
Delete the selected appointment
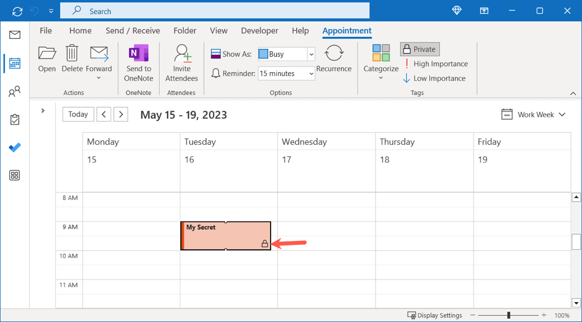pos(72,58)
